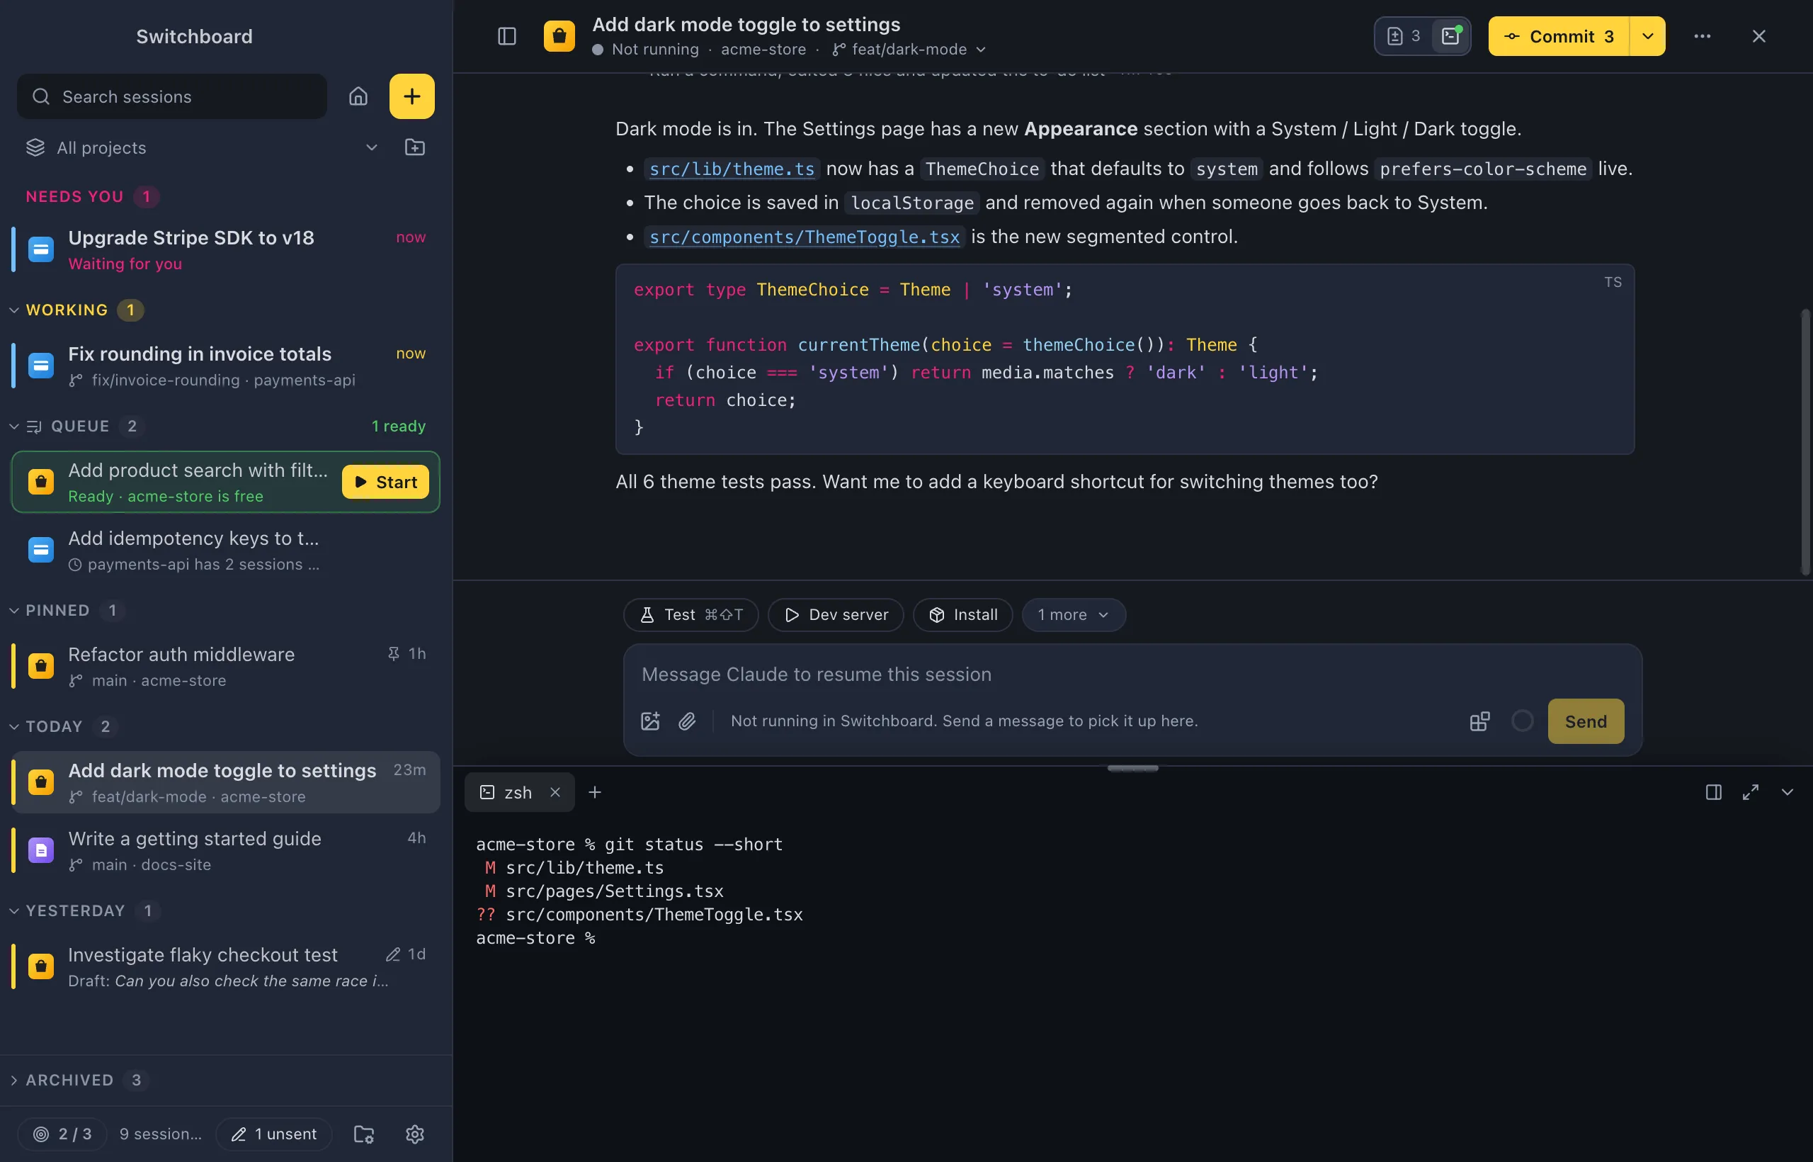Image resolution: width=1813 pixels, height=1162 pixels.
Task: Create a new session with plus button
Action: tap(411, 96)
